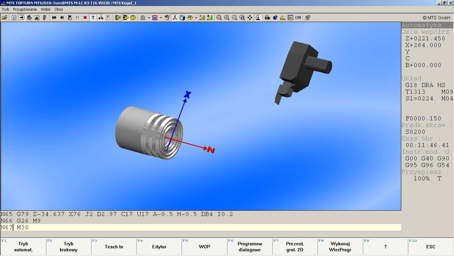Image resolution: width=454 pixels, height=256 pixels.
Task: Toggle the arrow automatic mode icon
Action: pyautogui.click(x=22, y=18)
